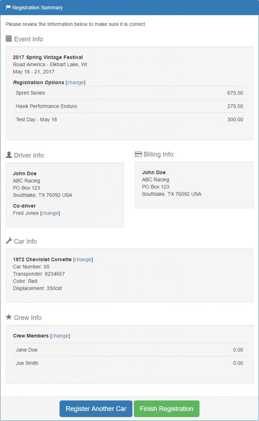Select the Jane Doe crew member row
The height and width of the screenshot is (421, 259).
tap(129, 350)
